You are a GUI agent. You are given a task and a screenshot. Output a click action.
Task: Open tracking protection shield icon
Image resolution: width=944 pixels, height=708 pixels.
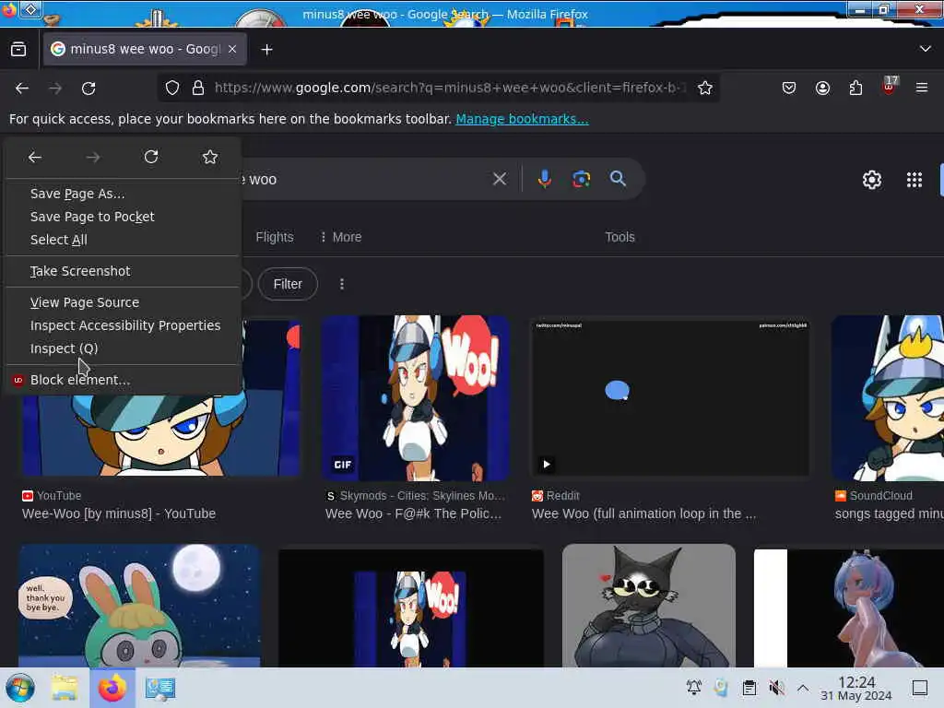pos(172,88)
